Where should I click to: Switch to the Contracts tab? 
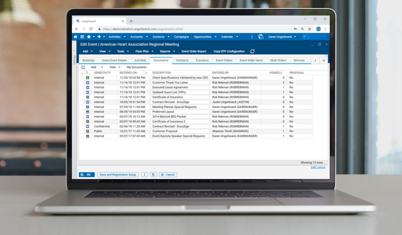[182, 60]
